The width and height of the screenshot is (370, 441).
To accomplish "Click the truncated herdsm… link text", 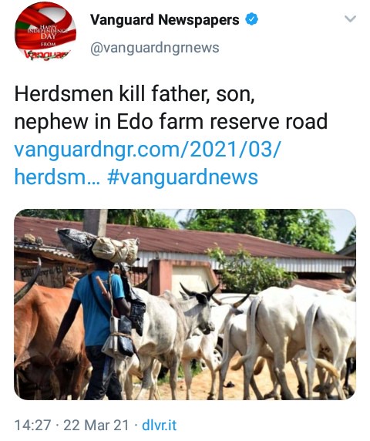I will click(x=57, y=177).
